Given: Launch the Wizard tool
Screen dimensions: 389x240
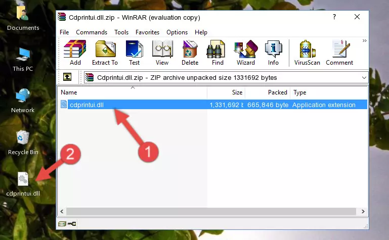Looking at the screenshot, I should pos(246,53).
